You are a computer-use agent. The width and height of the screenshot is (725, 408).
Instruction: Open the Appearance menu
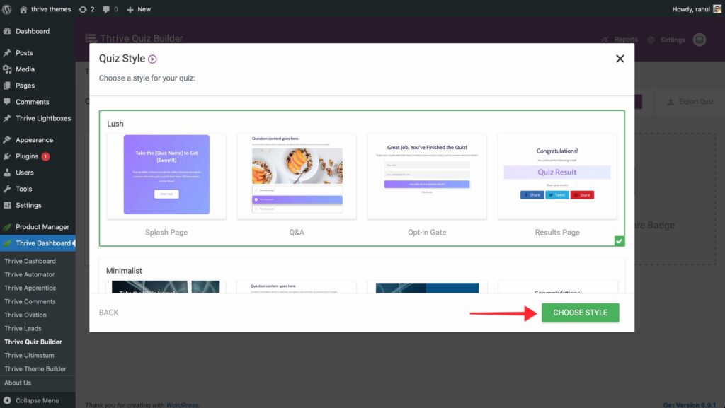[34, 140]
